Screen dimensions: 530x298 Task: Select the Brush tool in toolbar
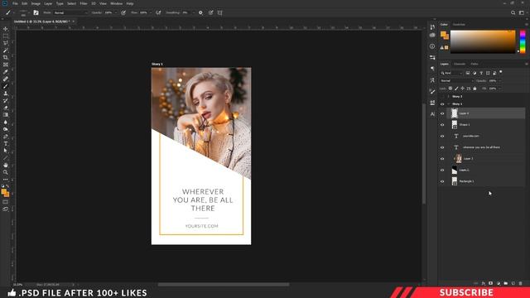[6, 86]
